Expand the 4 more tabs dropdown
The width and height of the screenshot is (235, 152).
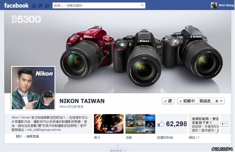pos(224,124)
